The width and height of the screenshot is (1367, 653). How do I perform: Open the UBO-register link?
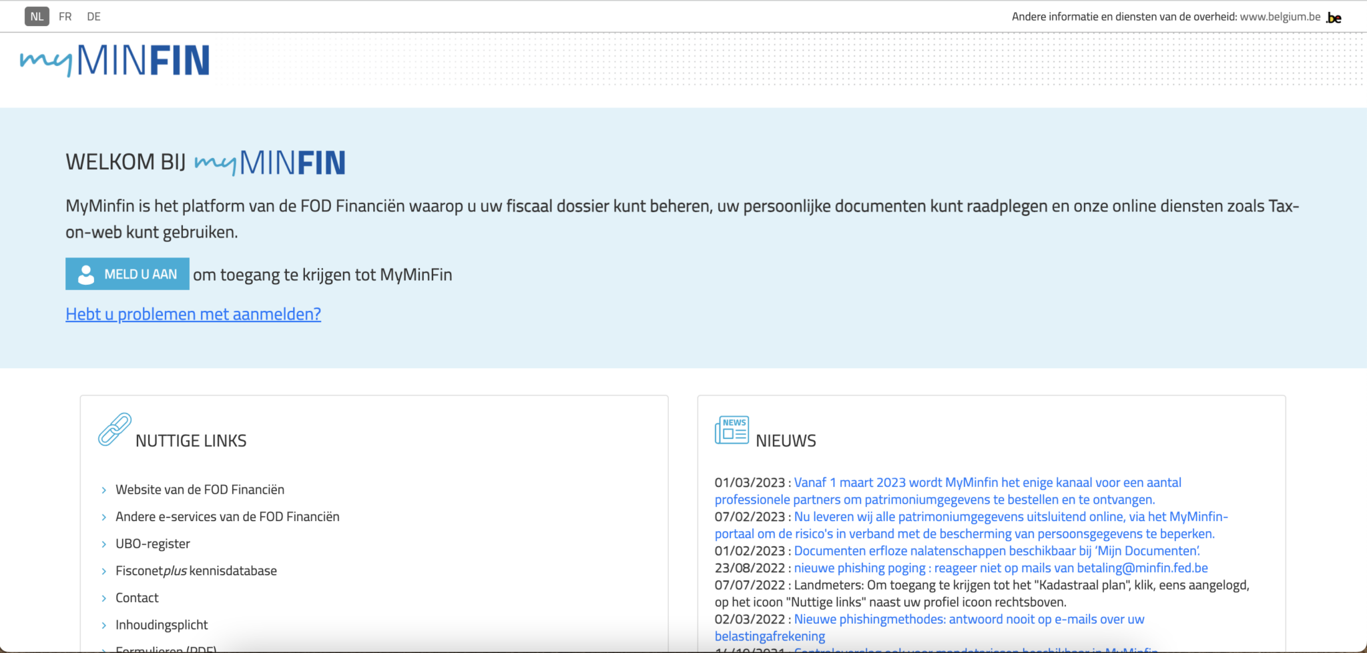pyautogui.click(x=153, y=544)
